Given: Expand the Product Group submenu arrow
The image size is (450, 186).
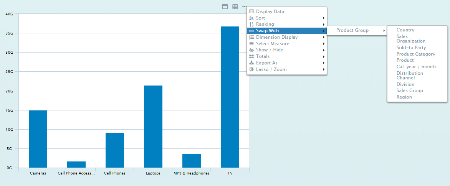Looking at the screenshot, I should 384,31.
